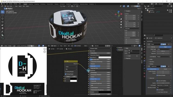Select Vertices option in Bevel modifier
Viewport: 173px width, 97px height.
pyautogui.click(x=153, y=47)
